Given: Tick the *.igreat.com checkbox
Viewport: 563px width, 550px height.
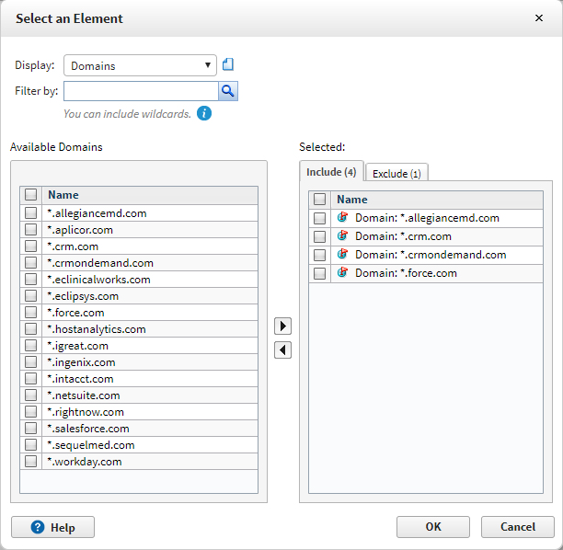Looking at the screenshot, I should click(31, 346).
